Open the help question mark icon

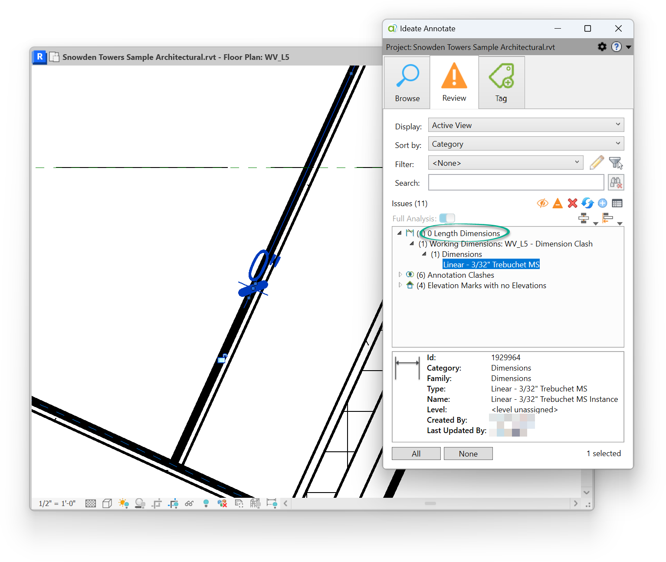click(x=616, y=46)
